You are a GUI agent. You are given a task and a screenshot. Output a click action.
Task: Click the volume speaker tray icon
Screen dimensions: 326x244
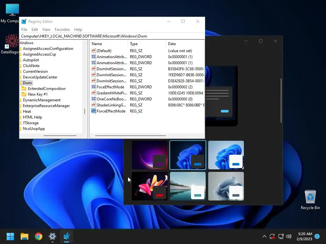point(289,236)
